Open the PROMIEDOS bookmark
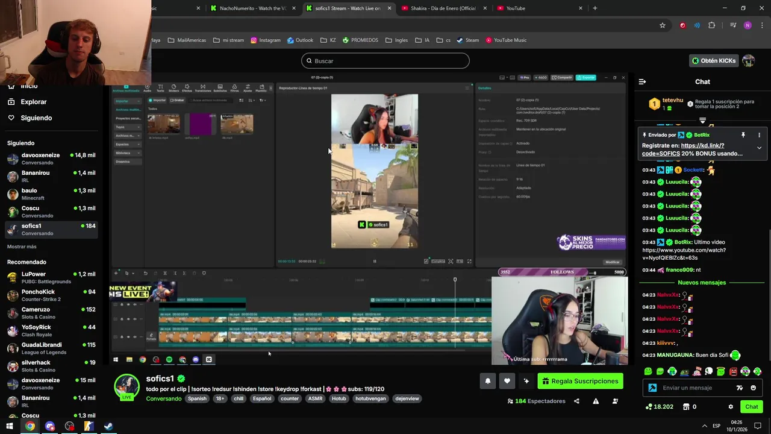Image resolution: width=771 pixels, height=434 pixels. click(360, 40)
